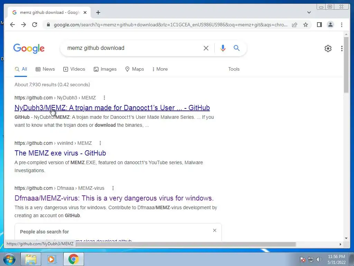Expand the More search categories
This screenshot has height=266, width=354.
click(x=160, y=69)
